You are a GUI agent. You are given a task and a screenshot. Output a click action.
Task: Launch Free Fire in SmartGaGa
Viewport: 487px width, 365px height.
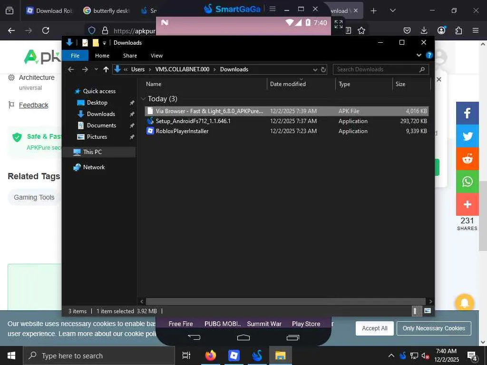tap(180, 324)
